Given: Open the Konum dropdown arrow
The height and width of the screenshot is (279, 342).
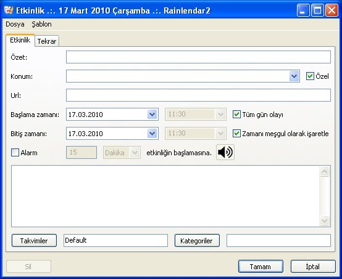Looking at the screenshot, I should 294,76.
